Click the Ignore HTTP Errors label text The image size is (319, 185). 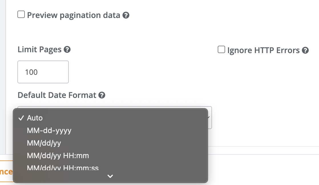click(263, 50)
